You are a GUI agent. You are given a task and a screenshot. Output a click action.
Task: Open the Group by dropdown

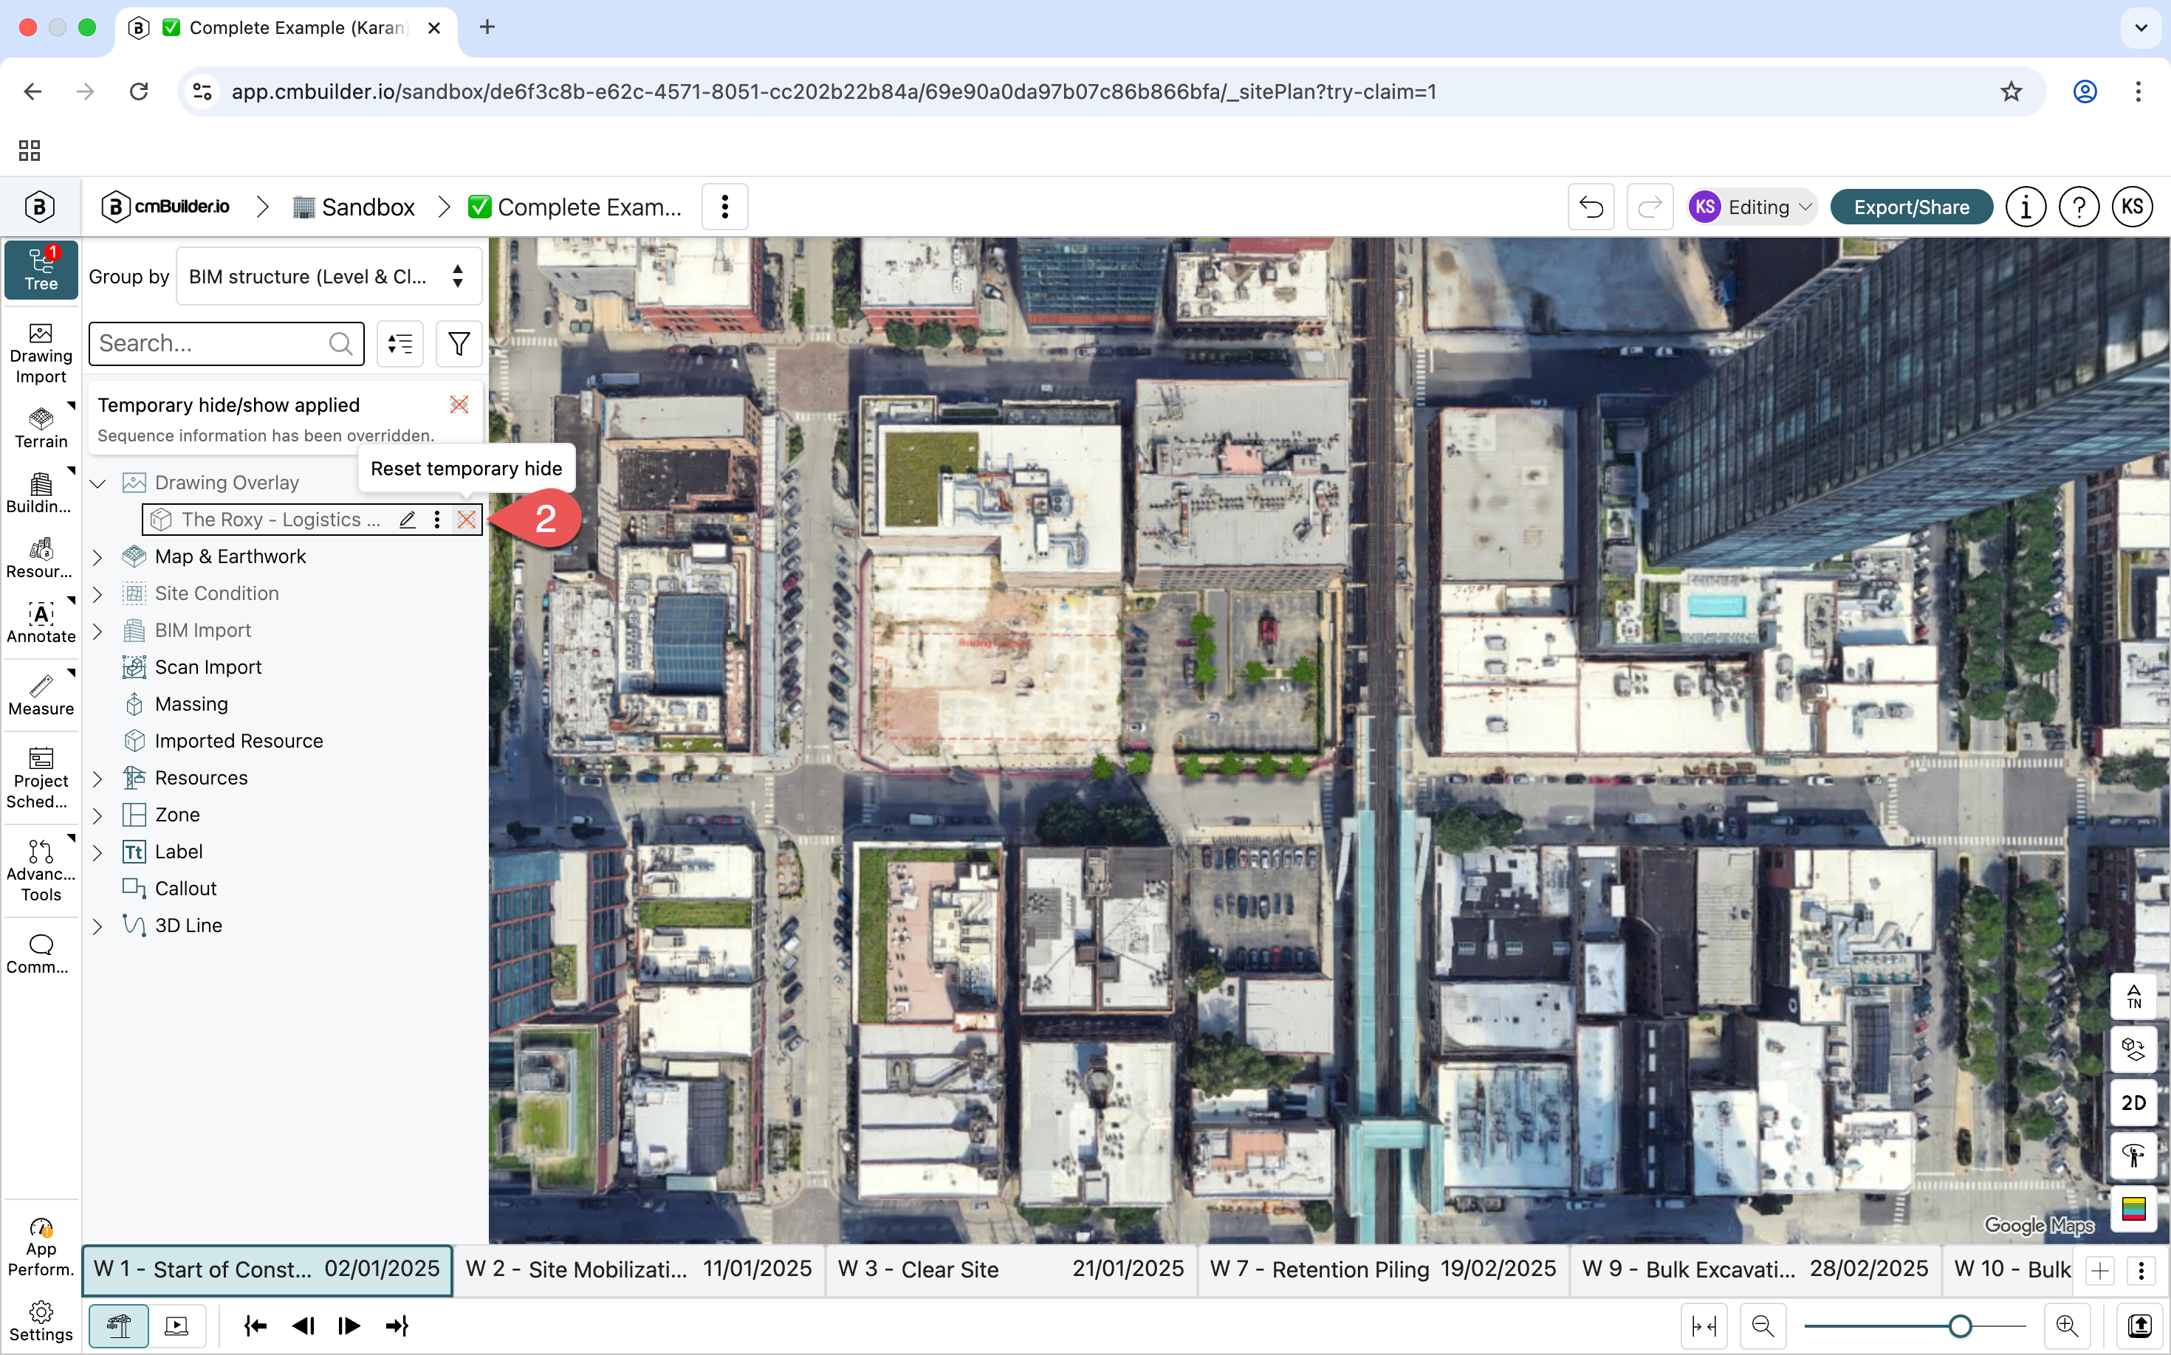(328, 276)
